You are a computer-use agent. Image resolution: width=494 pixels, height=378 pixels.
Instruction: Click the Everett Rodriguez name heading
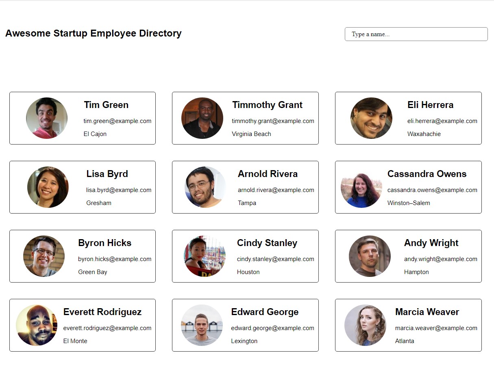pyautogui.click(x=102, y=312)
